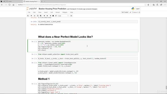Cut the selected cell with the scissors icon
This screenshot has width=167, height=94.
coord(35,16)
